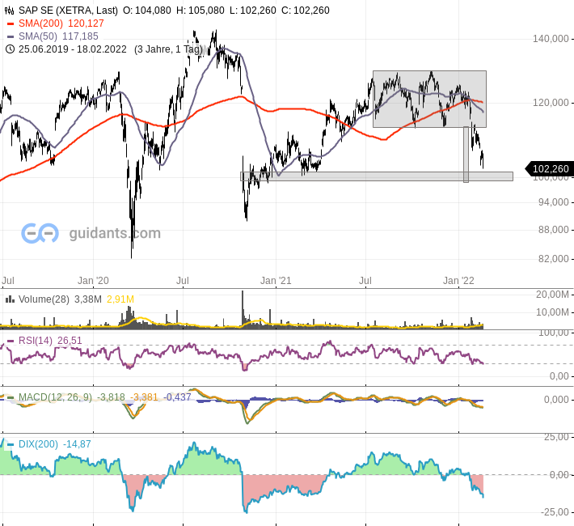Image resolution: width=574 pixels, height=526 pixels.
Task: Click the volume bars icon next to Volume(28)
Action: click(x=10, y=299)
